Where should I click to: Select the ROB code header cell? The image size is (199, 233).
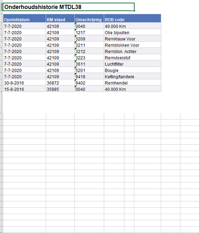click(133, 19)
